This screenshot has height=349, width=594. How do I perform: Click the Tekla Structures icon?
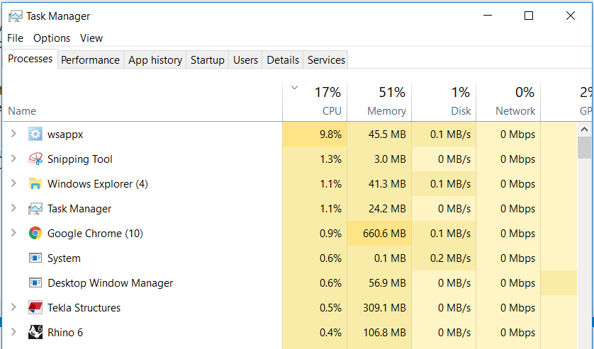(x=35, y=307)
